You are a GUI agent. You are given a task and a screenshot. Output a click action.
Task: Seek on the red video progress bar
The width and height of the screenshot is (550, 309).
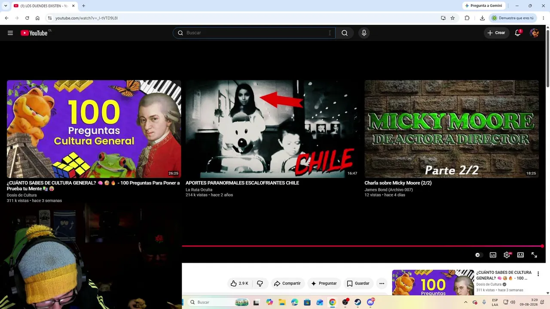363,246
